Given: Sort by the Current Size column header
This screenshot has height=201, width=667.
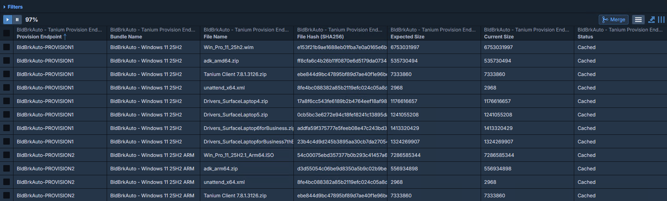Looking at the screenshot, I should coord(499,37).
